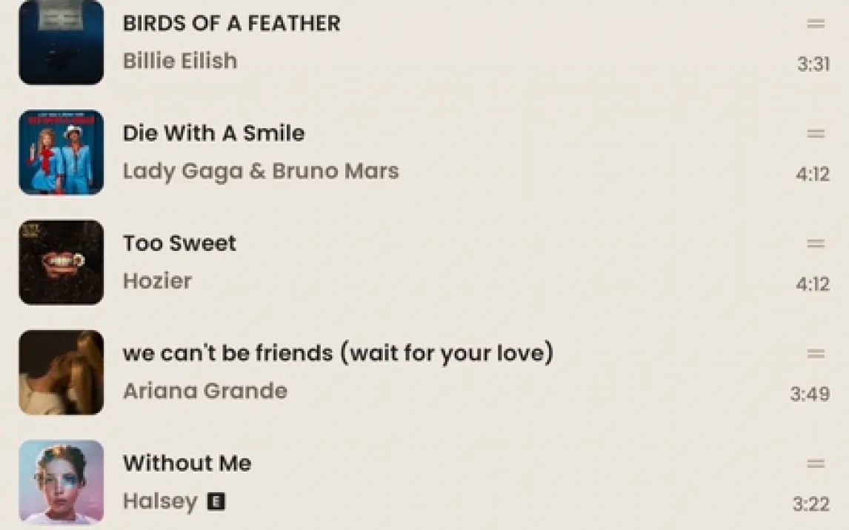Image resolution: width=849 pixels, height=530 pixels.
Task: Click the 3:49 duration of Ariana Grande track
Action: point(810,394)
